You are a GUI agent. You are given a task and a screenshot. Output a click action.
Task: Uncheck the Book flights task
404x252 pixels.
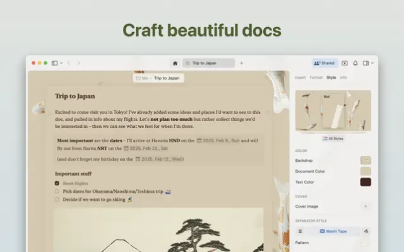[57, 183]
